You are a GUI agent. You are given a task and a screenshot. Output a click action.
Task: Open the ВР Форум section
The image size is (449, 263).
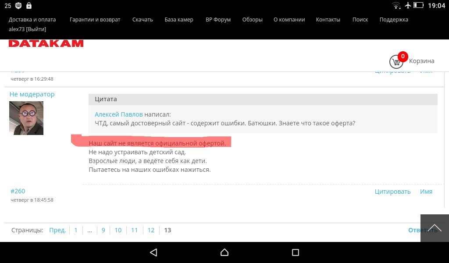point(218,20)
